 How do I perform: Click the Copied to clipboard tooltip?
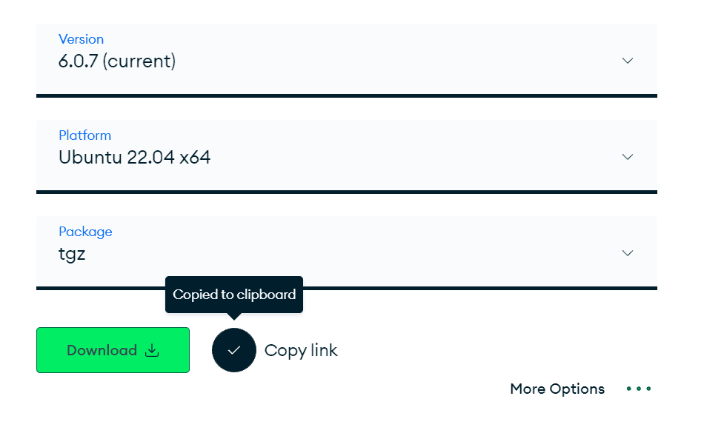(234, 295)
